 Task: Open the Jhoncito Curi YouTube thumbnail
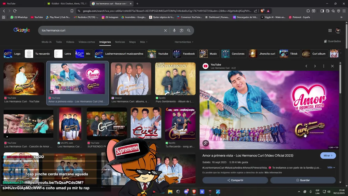point(24,79)
